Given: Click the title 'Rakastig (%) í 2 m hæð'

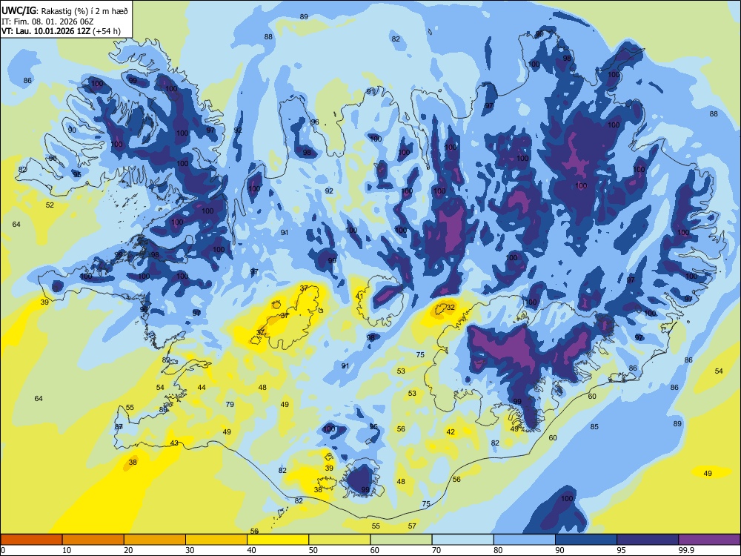Looking at the screenshot, I should tap(84, 10).
